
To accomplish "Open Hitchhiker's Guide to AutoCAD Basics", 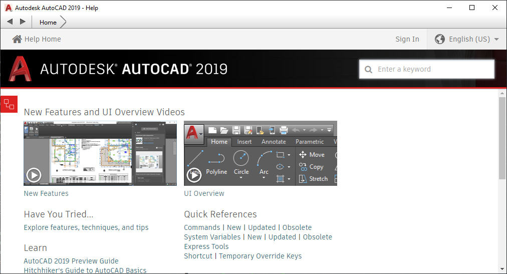I will pos(85,270).
